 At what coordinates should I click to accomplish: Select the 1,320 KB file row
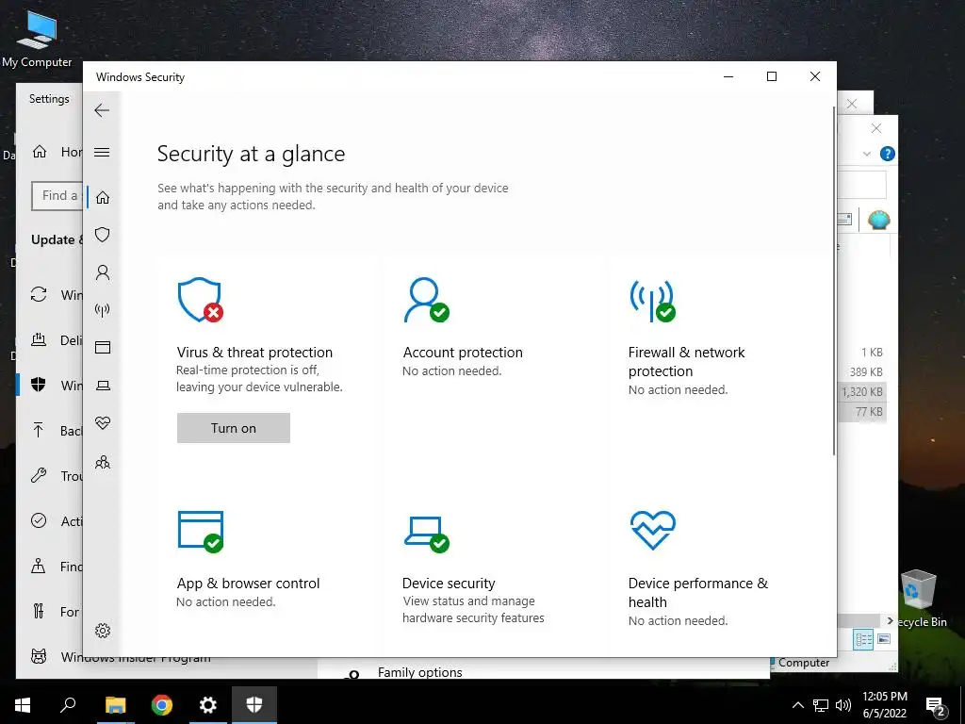pos(862,391)
